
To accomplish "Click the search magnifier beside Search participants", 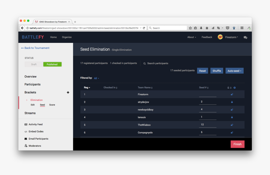I will [144, 64].
